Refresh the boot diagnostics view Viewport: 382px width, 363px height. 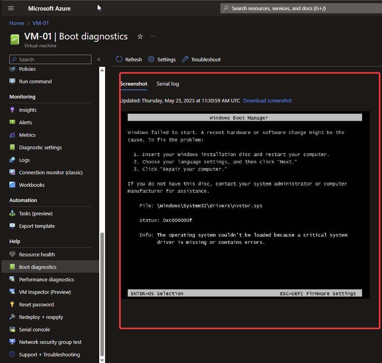pos(128,59)
